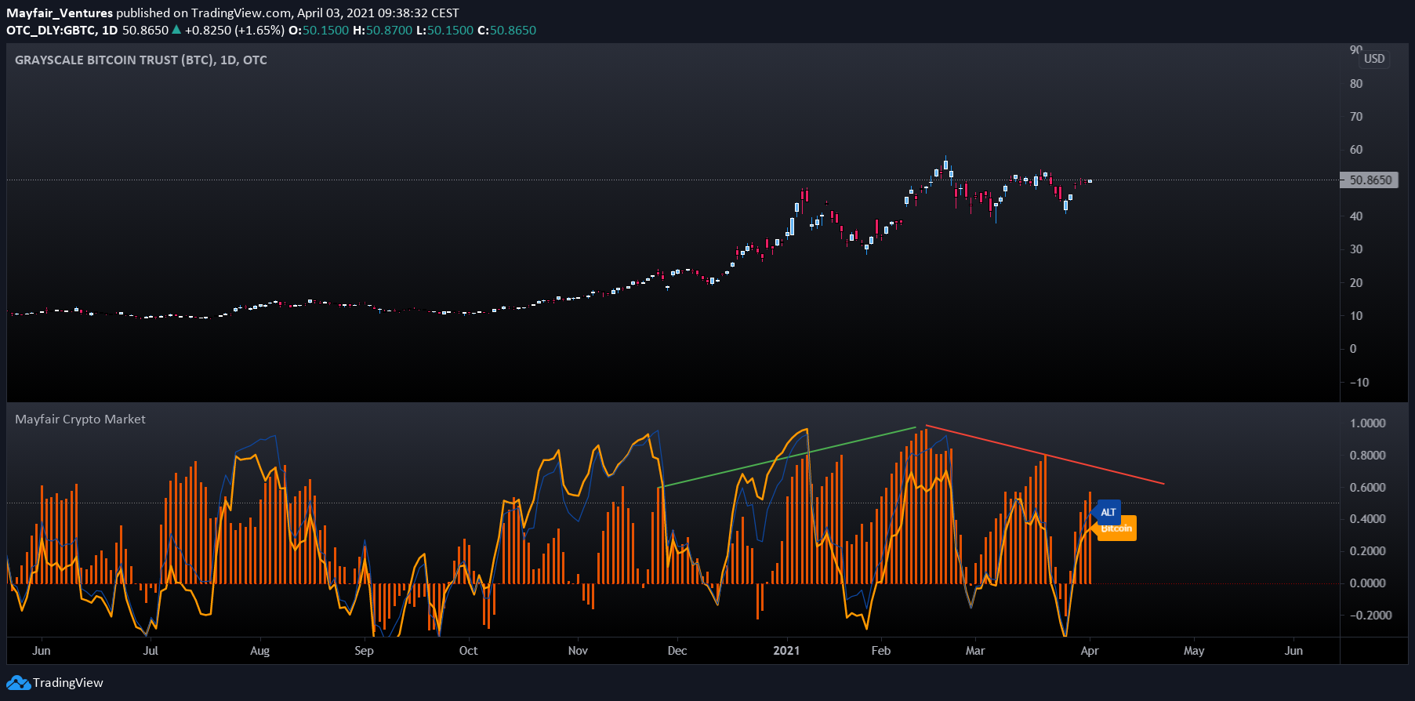This screenshot has height=701, width=1415.
Task: Click the TradingView logo icon
Action: (x=18, y=683)
